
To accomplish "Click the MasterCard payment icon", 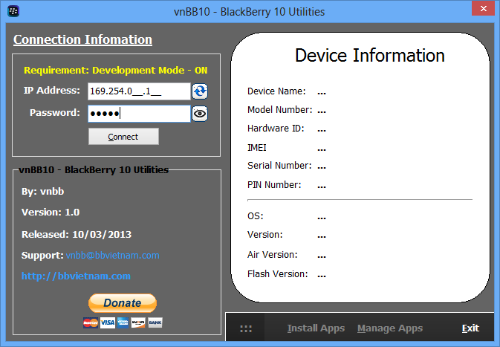I will point(91,322).
